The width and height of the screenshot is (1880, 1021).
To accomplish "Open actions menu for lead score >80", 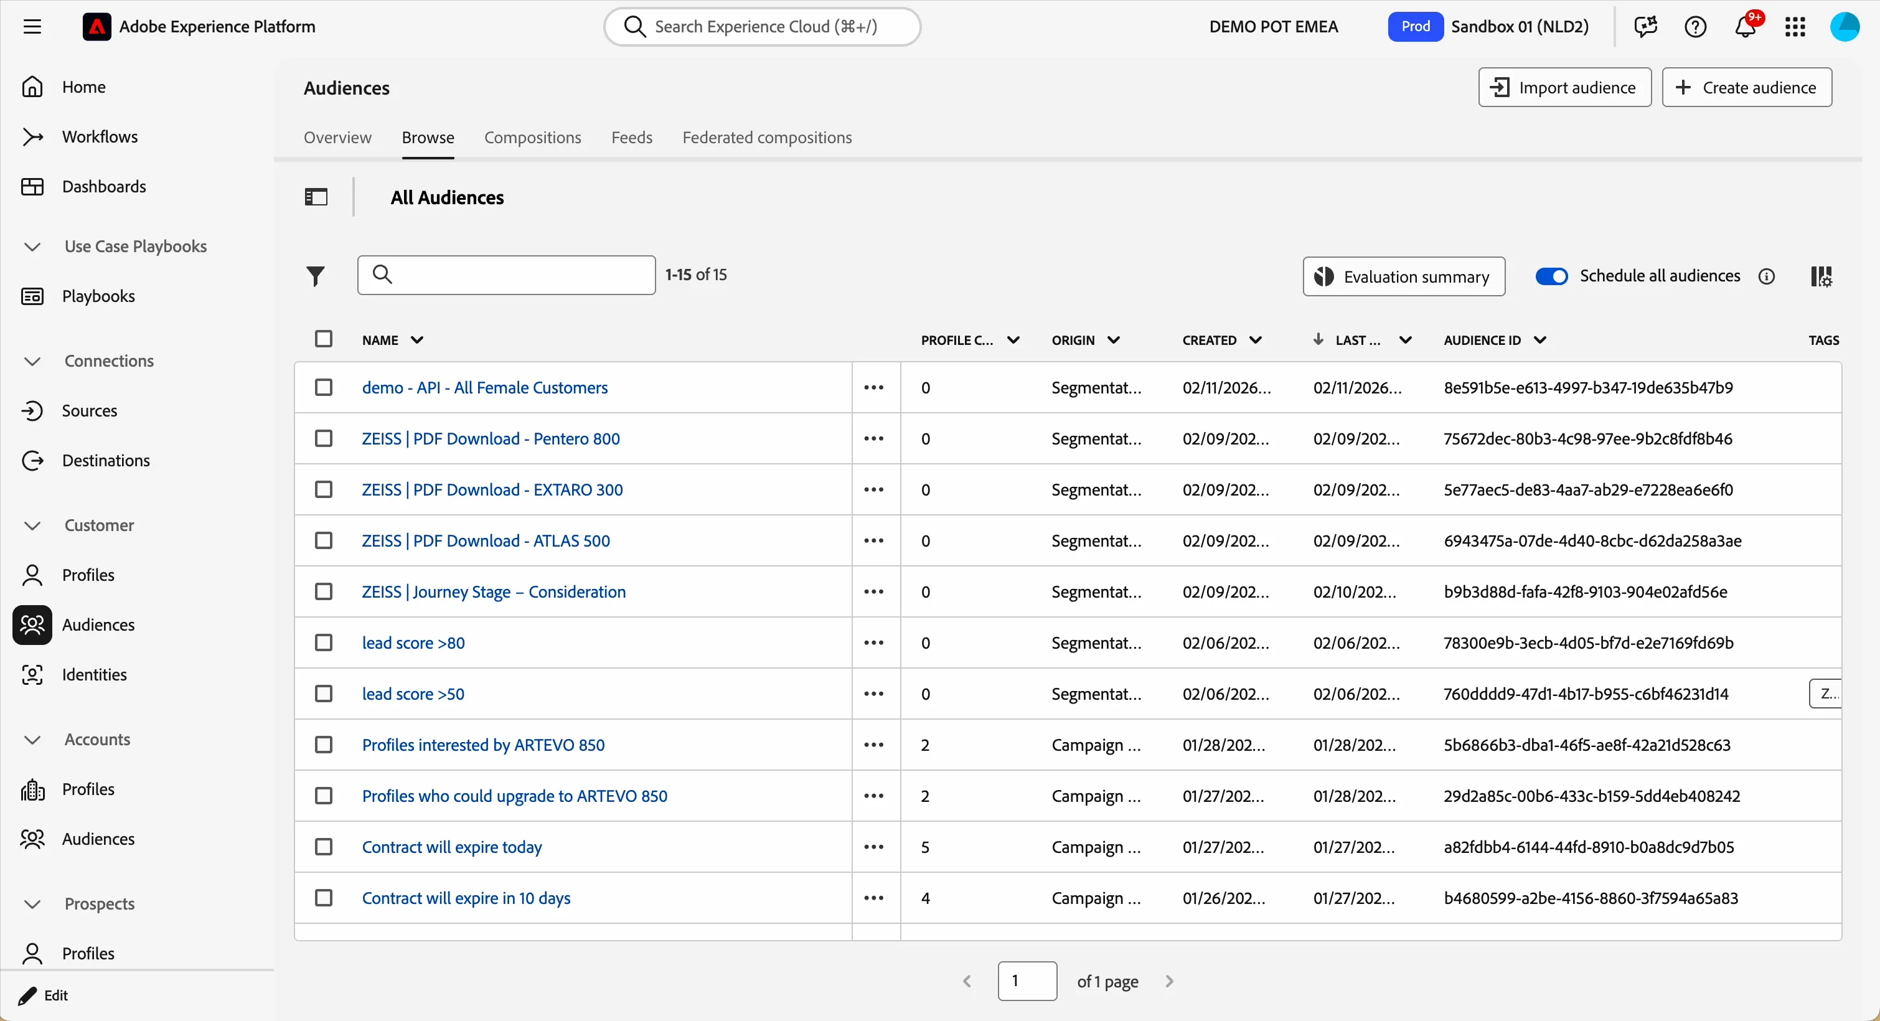I will pos(874,643).
